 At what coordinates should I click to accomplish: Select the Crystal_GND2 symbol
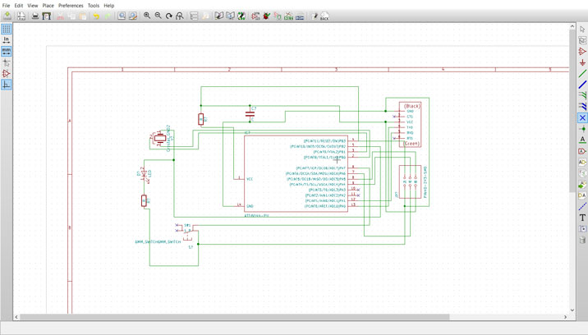(x=160, y=139)
